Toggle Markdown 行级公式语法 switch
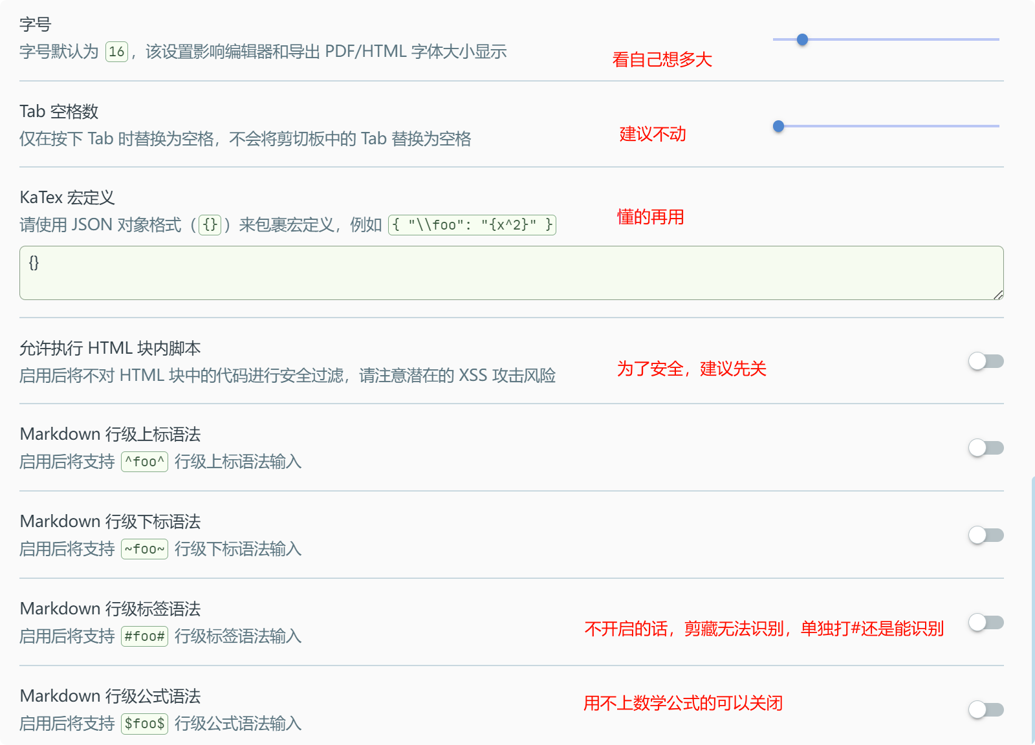1035x745 pixels. [986, 709]
